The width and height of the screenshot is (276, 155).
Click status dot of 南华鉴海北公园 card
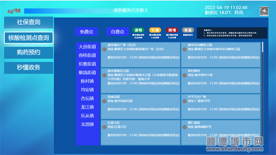pyautogui.click(x=104, y=76)
